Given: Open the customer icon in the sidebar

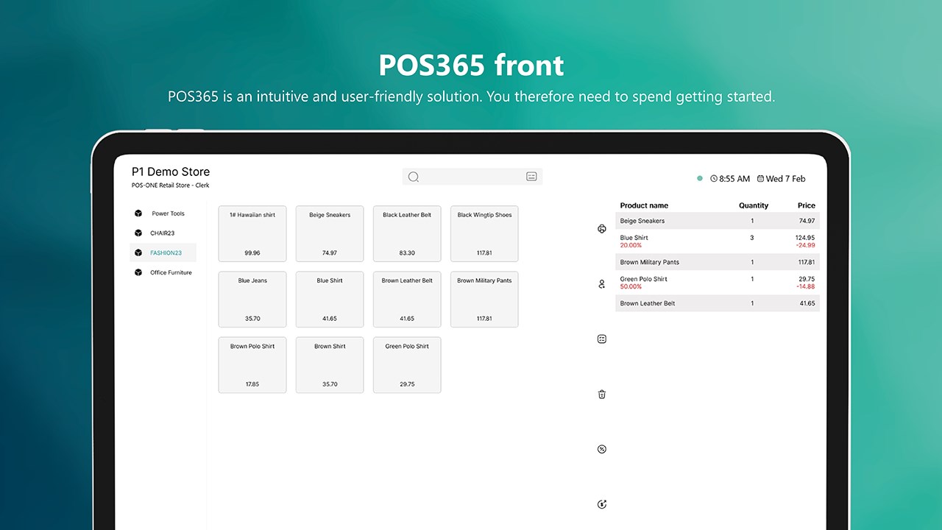Looking at the screenshot, I should pyautogui.click(x=602, y=284).
